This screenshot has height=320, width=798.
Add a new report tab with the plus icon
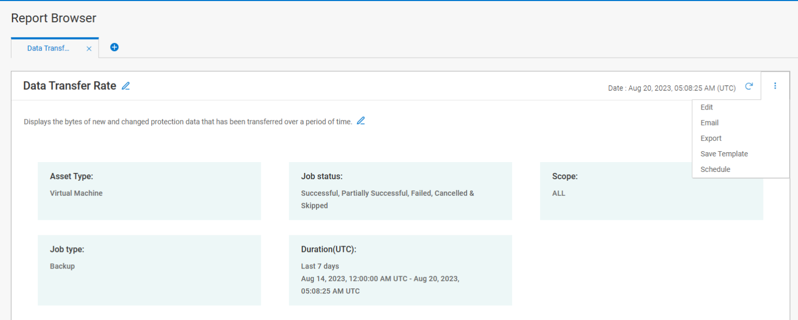(x=114, y=47)
